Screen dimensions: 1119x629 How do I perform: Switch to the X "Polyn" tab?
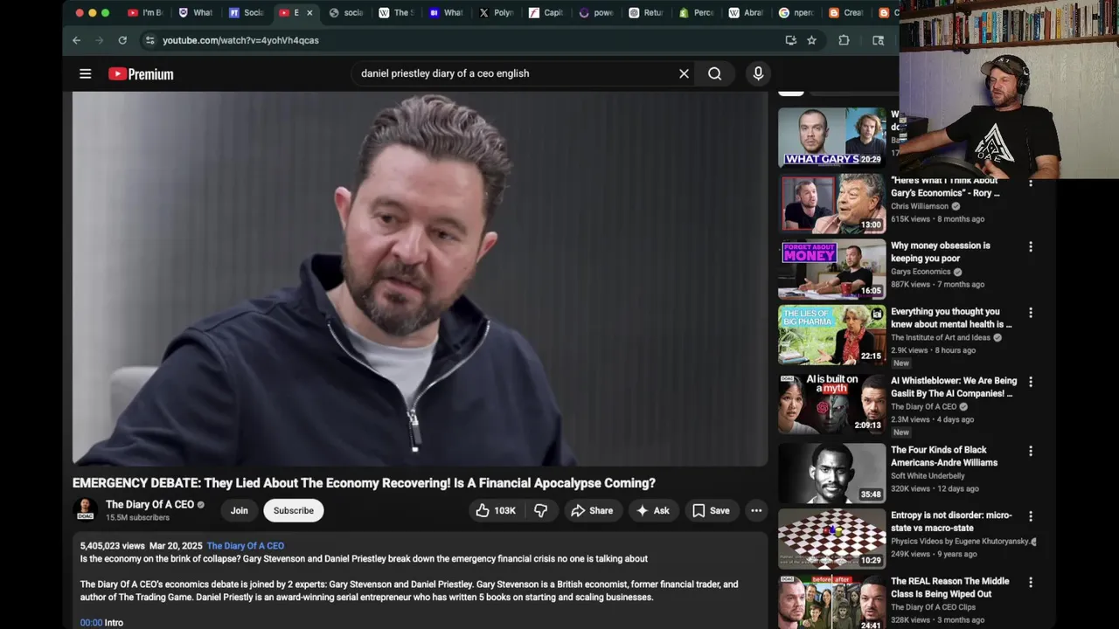click(x=497, y=13)
